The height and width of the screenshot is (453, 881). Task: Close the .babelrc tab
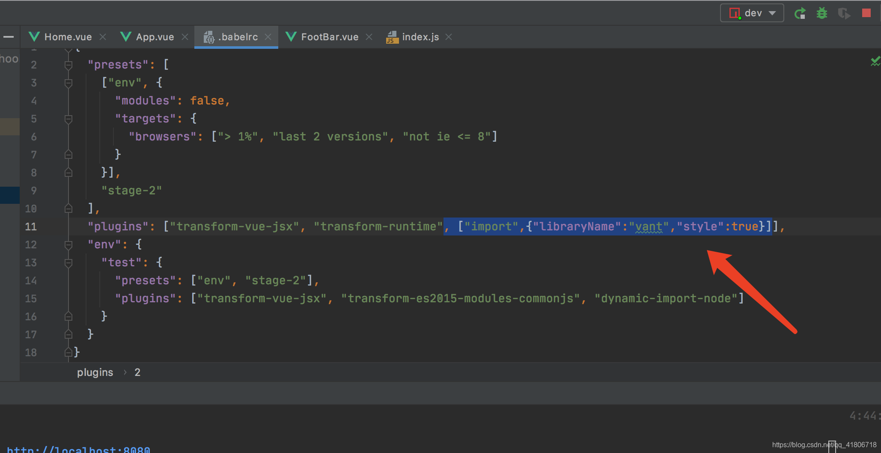pyautogui.click(x=268, y=37)
